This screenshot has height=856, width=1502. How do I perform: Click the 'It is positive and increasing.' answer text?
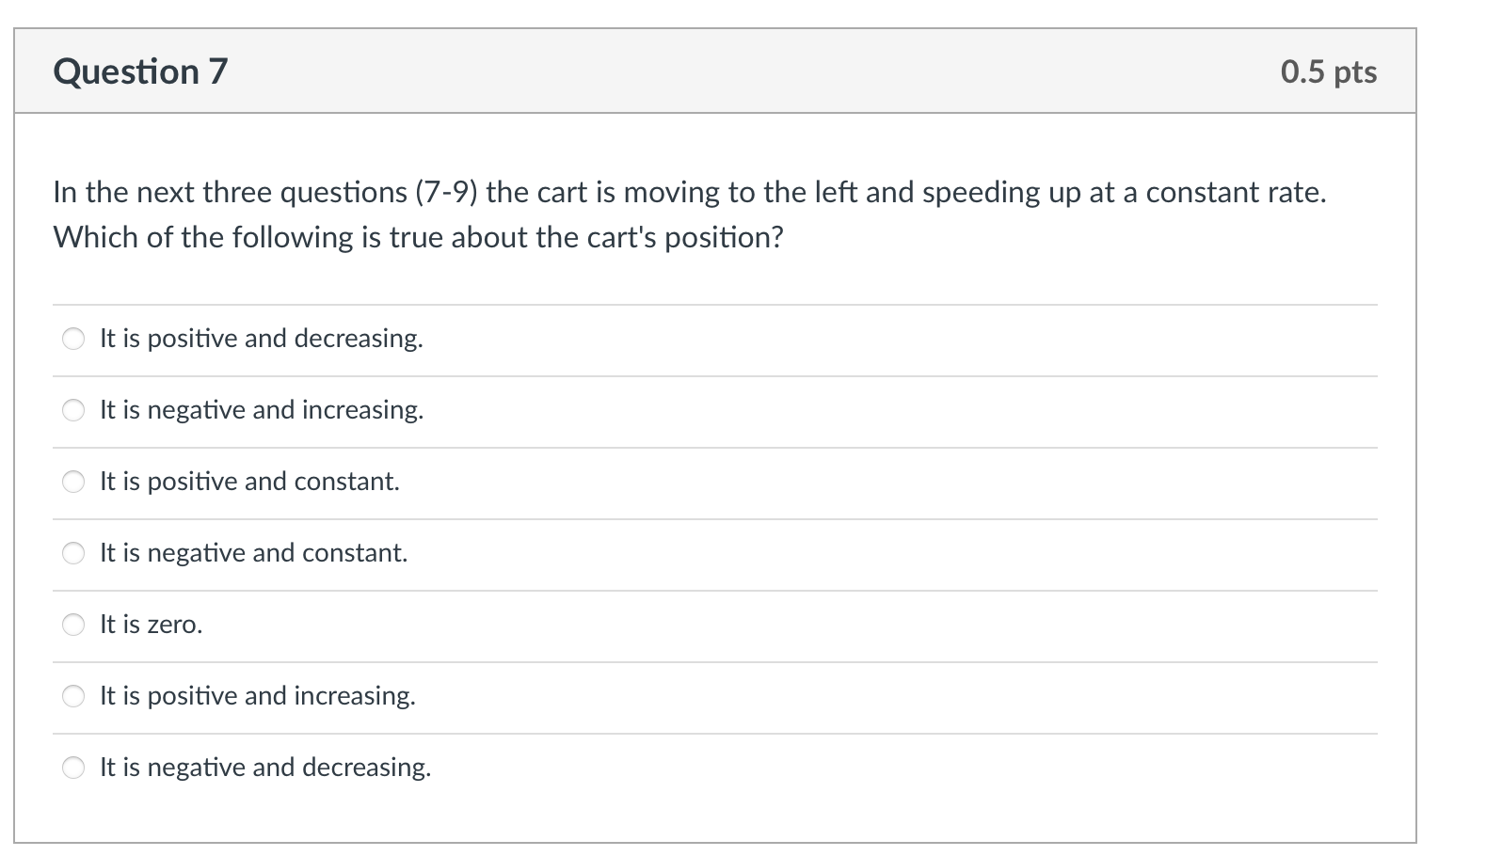coord(258,696)
